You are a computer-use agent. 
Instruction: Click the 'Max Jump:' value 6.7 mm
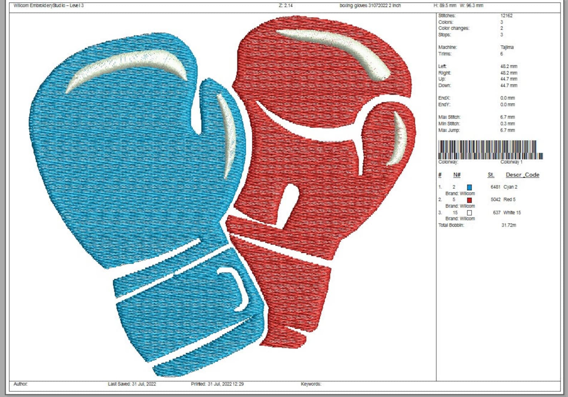pyautogui.click(x=508, y=130)
